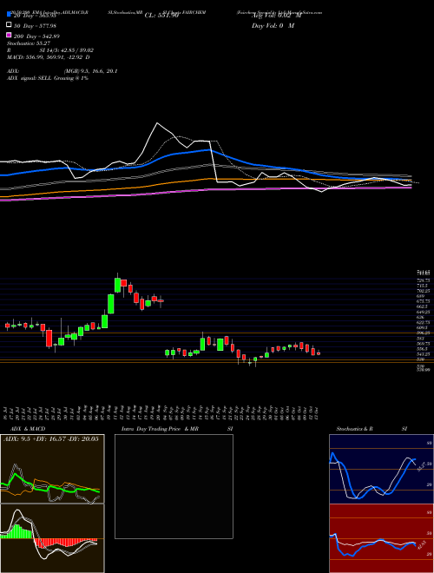Click the tallest green candlestick at the peak
434x573 pixels.
117,285
